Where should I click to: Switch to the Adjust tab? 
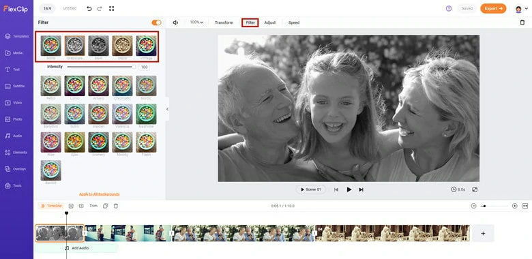pos(269,22)
